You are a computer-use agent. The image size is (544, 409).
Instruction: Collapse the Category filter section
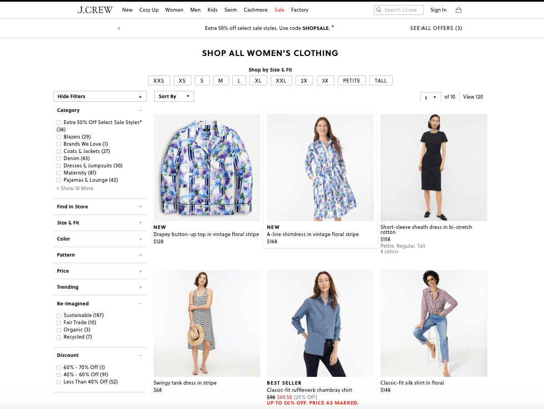[140, 110]
